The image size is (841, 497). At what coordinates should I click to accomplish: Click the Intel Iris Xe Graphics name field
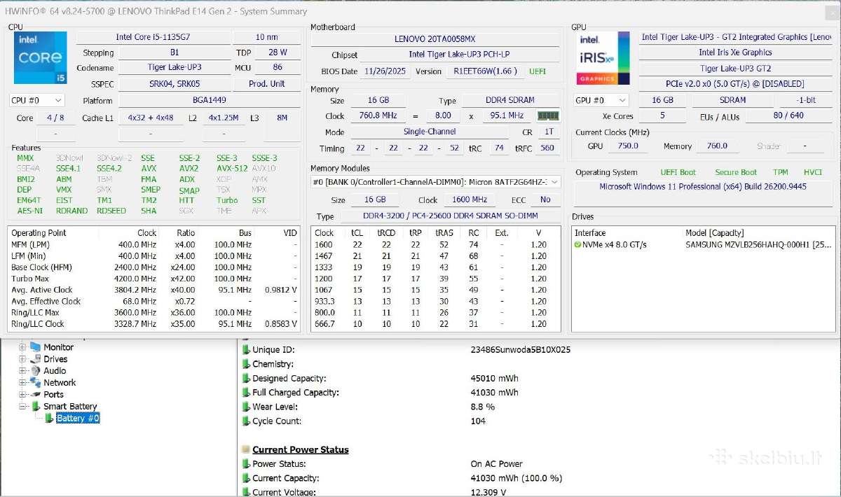(735, 52)
